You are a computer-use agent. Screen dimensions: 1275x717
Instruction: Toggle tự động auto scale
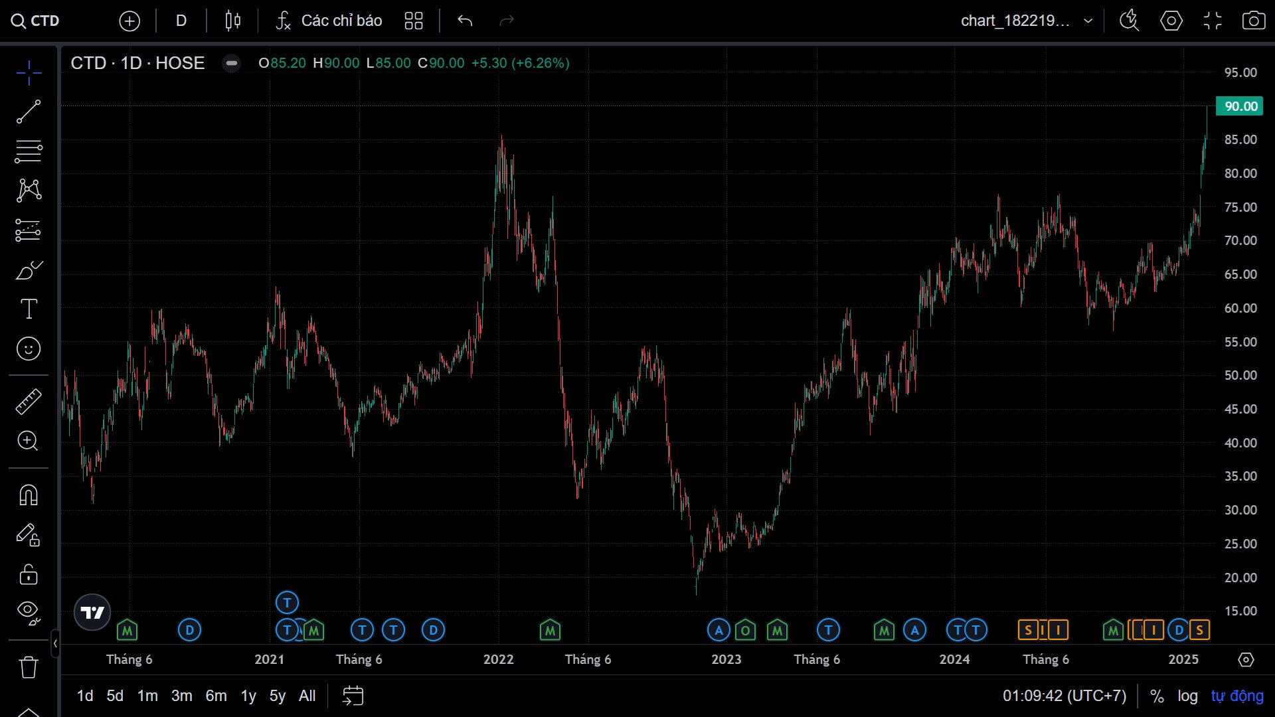(1237, 696)
